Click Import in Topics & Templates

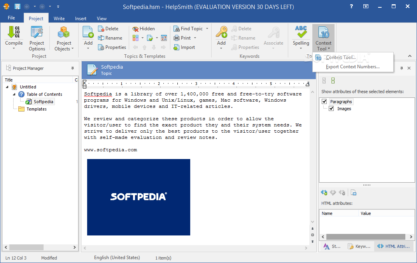(x=184, y=47)
